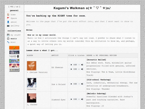This screenshot has width=145, height=109.
Task: Click the blue person icon beside about
Action: [x=8, y=22]
